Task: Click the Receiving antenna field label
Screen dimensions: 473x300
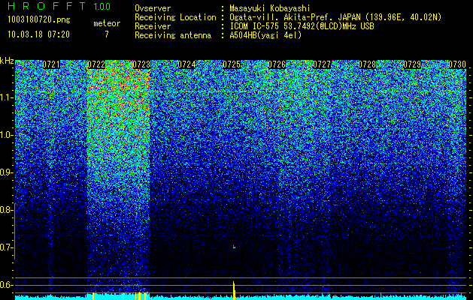Action: [x=173, y=35]
